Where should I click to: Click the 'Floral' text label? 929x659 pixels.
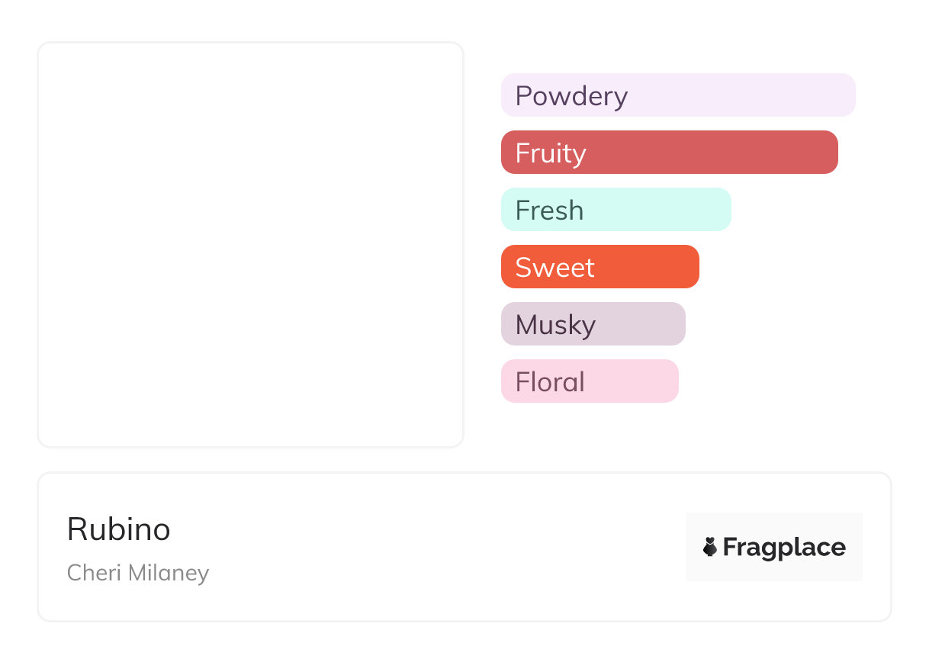[x=550, y=382]
